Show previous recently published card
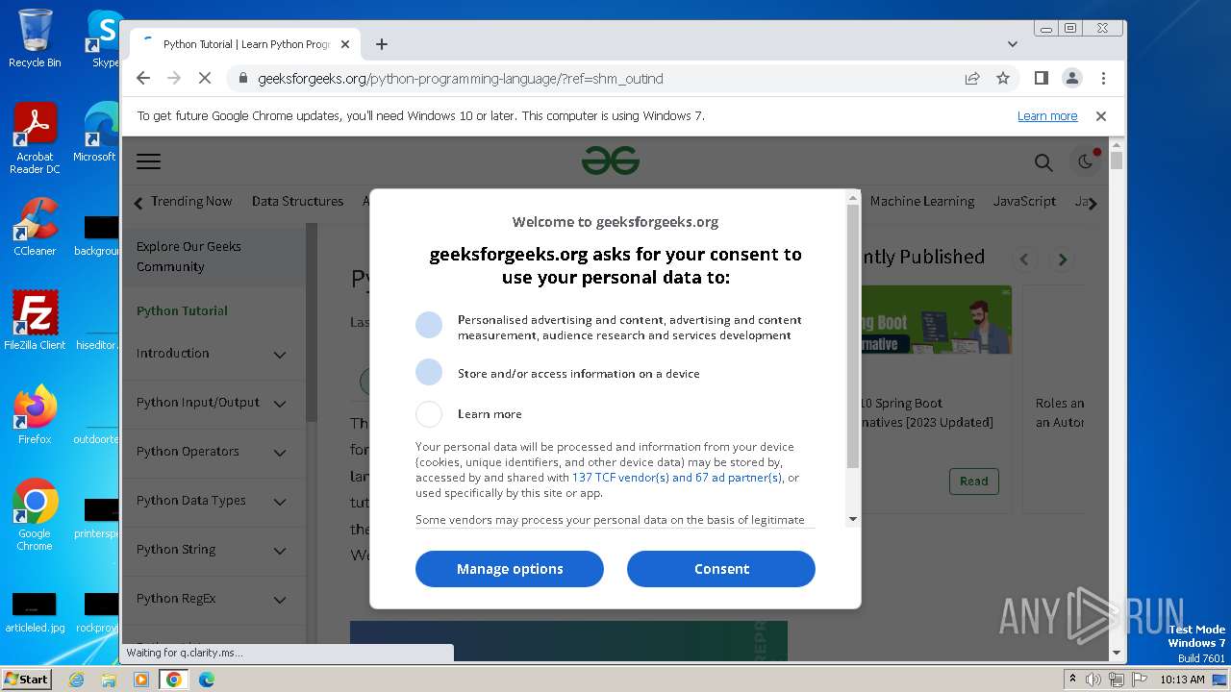This screenshot has height=692, width=1231. tap(1024, 259)
